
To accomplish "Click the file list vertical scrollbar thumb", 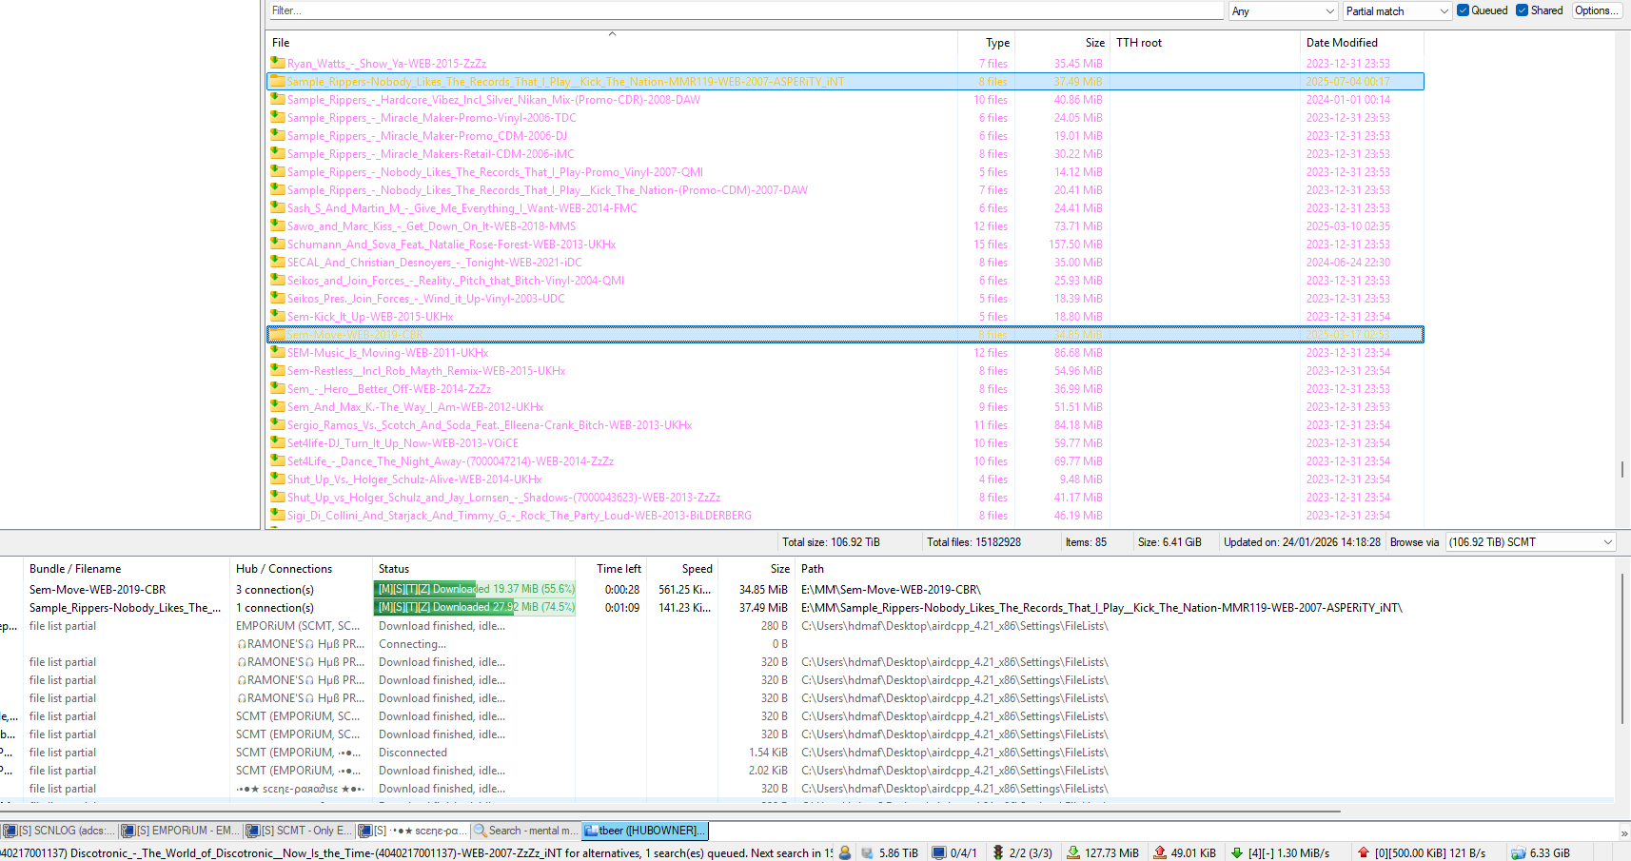I will pos(1622,469).
